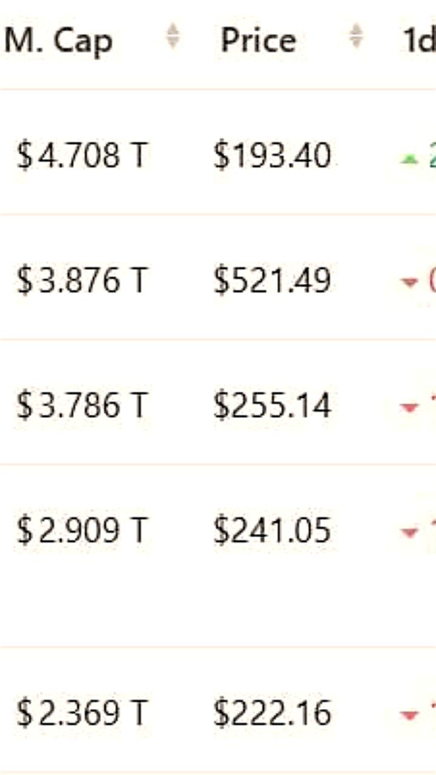Select the Price column header label
This screenshot has width=436, height=775.
tap(259, 41)
